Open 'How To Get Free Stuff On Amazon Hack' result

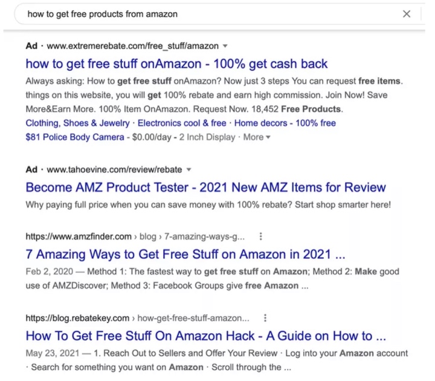pyautogui.click(x=205, y=335)
